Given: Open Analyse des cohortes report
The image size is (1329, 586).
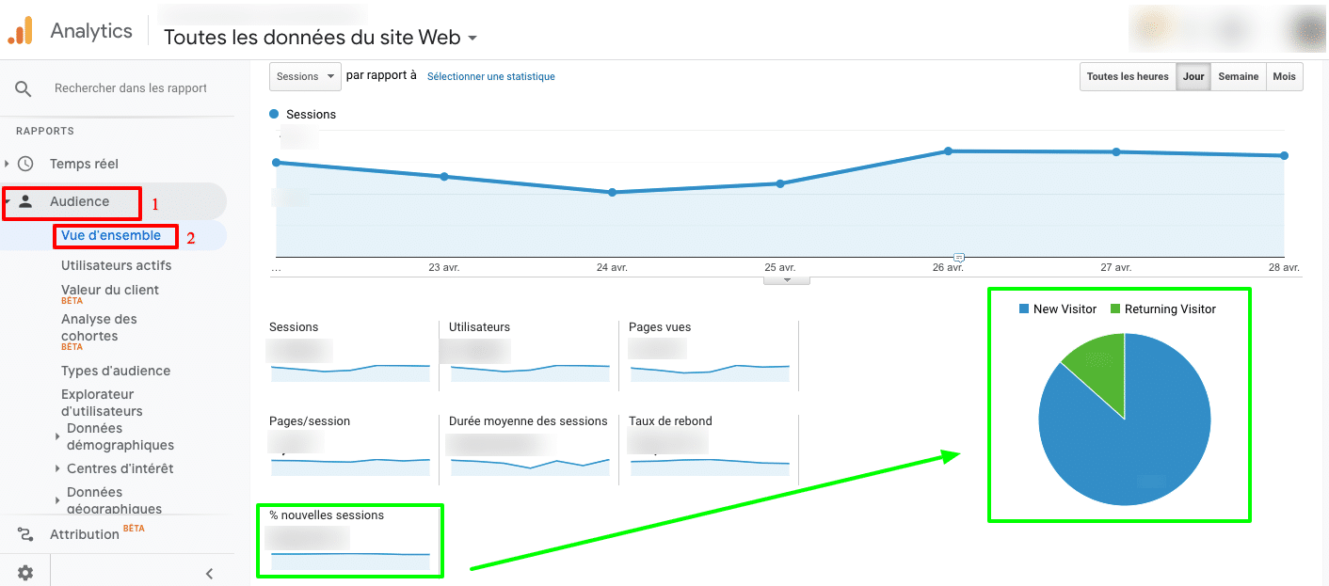Looking at the screenshot, I should pyautogui.click(x=99, y=327).
